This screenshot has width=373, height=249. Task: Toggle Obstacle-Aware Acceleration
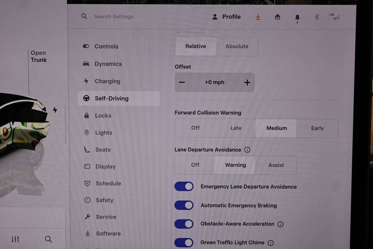point(184,224)
